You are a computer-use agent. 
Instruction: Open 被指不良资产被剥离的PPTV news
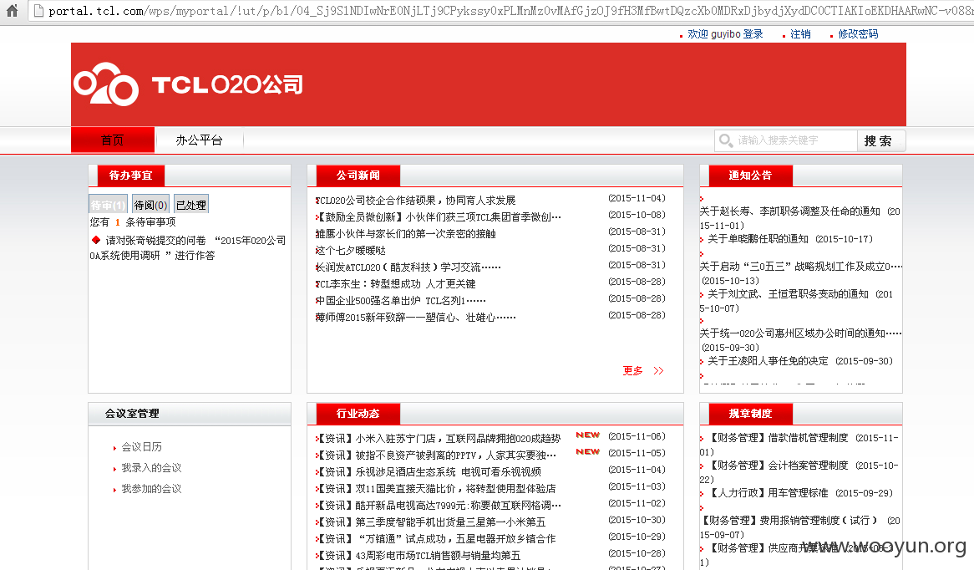click(436, 455)
